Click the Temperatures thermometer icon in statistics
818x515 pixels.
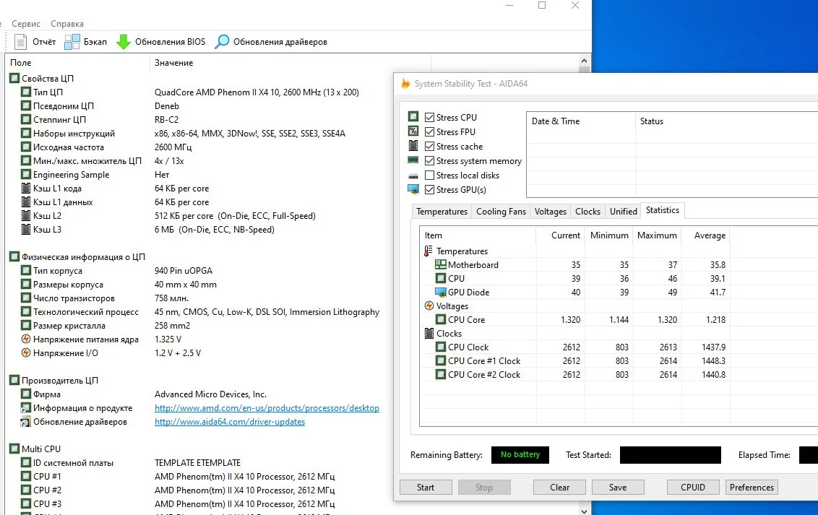click(429, 251)
